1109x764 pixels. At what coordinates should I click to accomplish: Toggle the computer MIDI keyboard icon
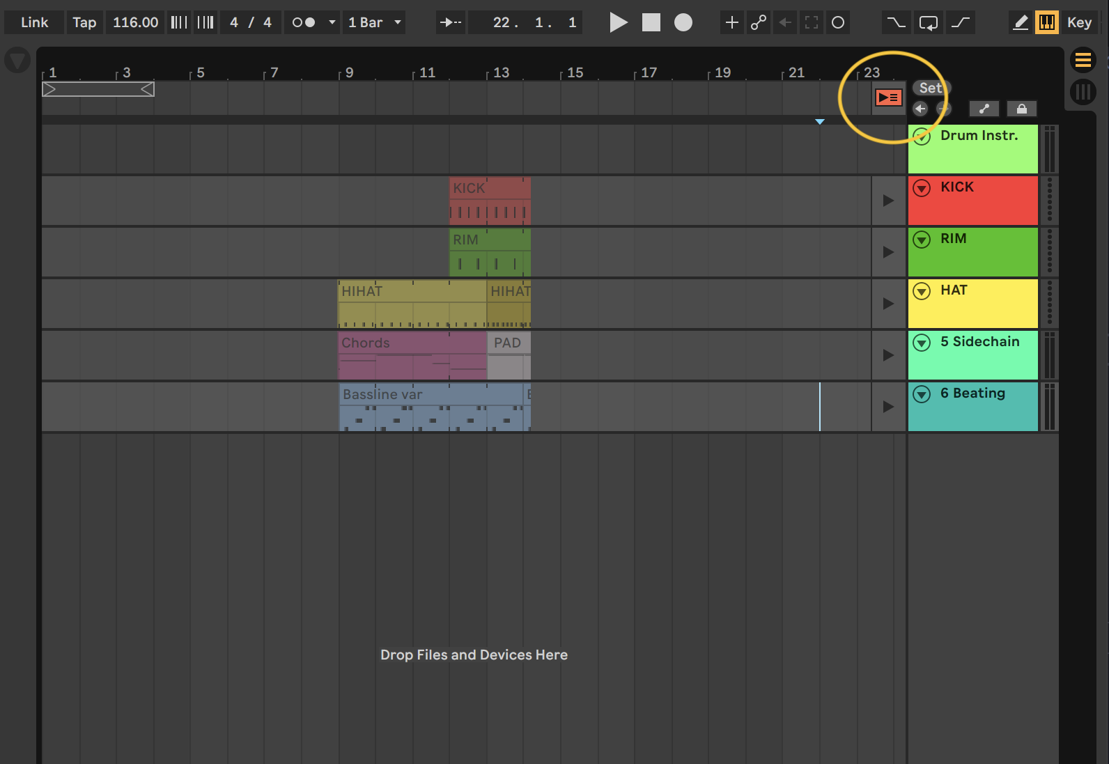[1046, 22]
